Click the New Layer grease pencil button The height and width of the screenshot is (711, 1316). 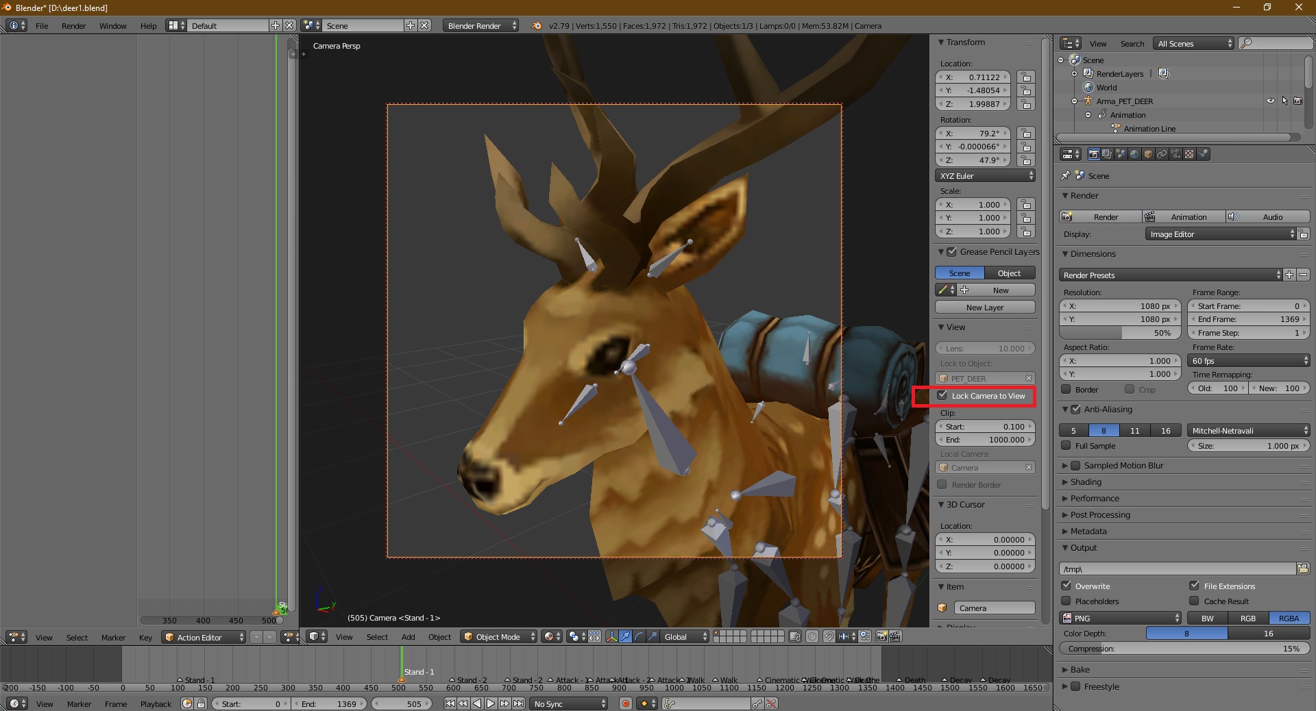click(984, 308)
